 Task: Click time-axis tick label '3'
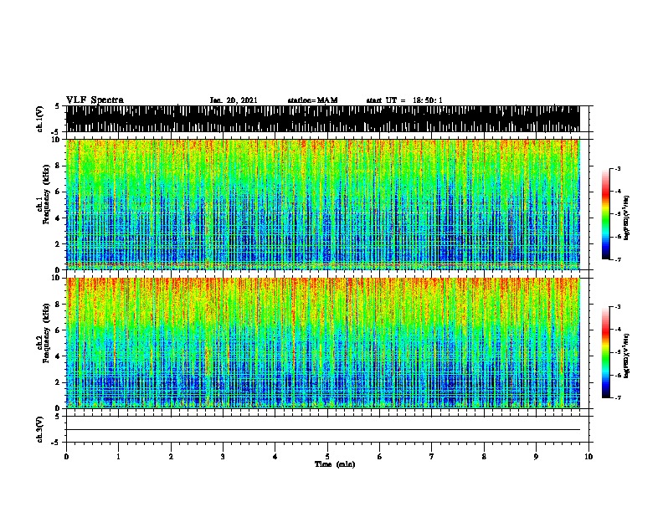pos(223,457)
